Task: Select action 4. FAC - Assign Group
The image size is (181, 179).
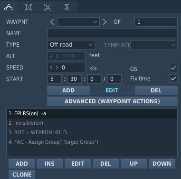Action: tap(92, 142)
